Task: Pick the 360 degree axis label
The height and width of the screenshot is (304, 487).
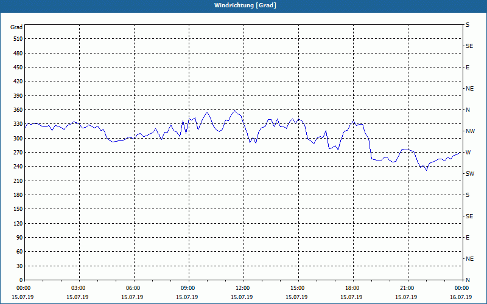Action: (18, 110)
